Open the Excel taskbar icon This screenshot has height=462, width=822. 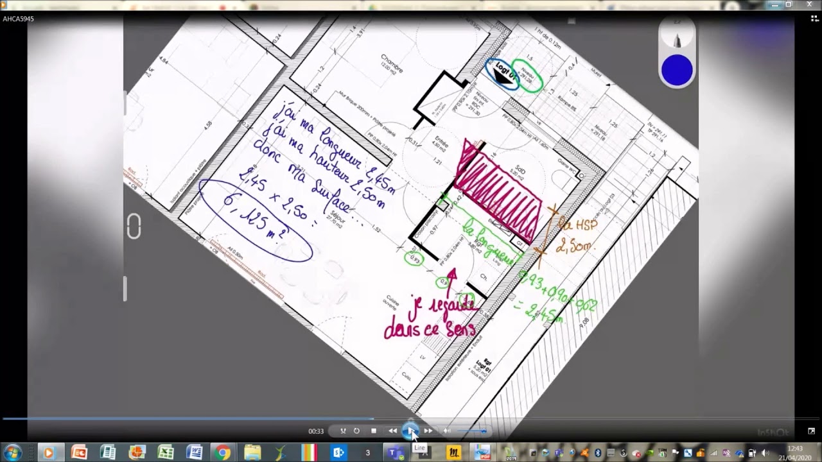[165, 452]
